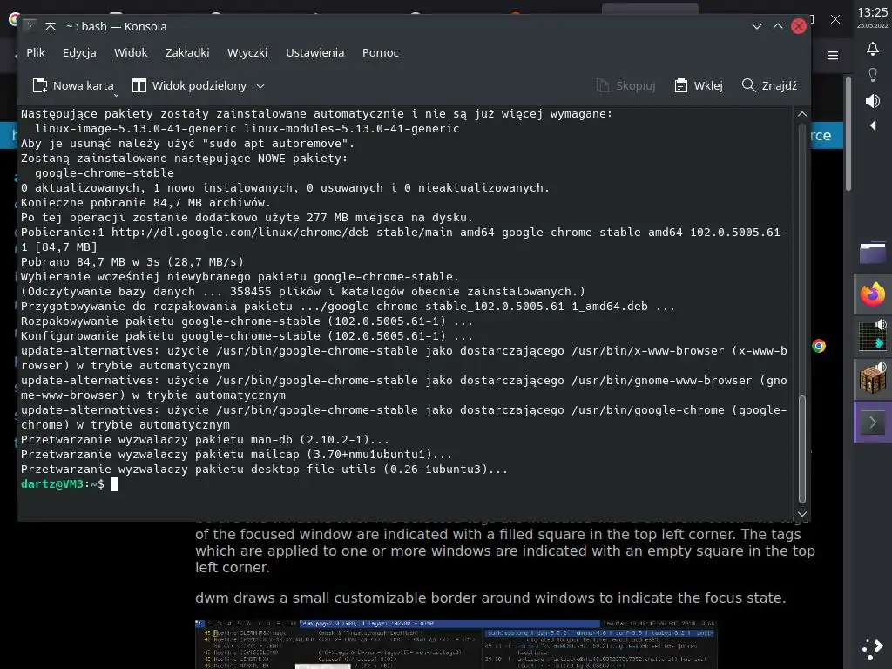Click the browser page vertical scrollbar
The image size is (892, 669).
pos(848,133)
